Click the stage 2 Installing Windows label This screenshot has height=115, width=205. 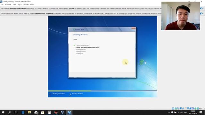78,94
